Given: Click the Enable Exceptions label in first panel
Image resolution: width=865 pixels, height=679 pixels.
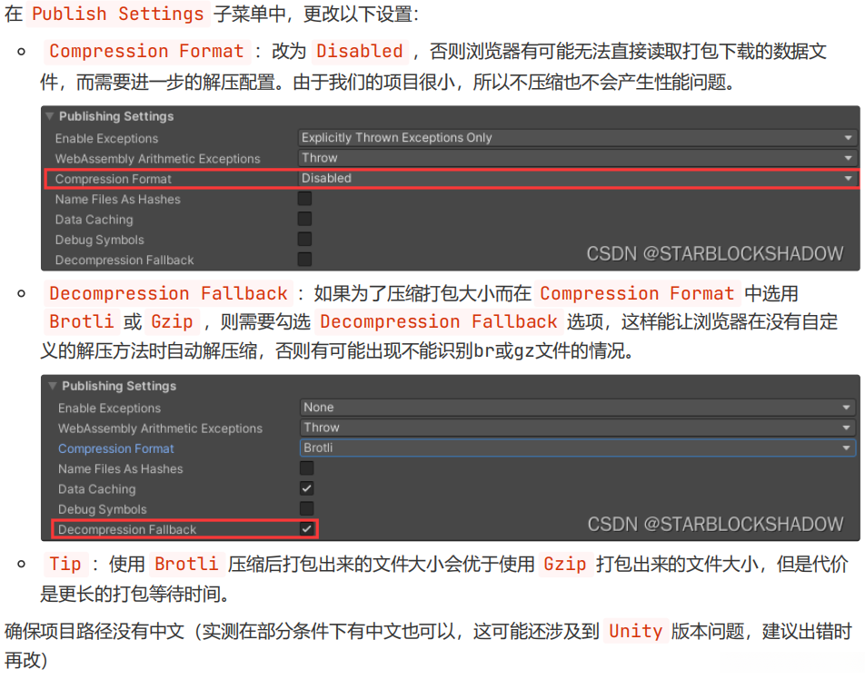Looking at the screenshot, I should [x=106, y=138].
